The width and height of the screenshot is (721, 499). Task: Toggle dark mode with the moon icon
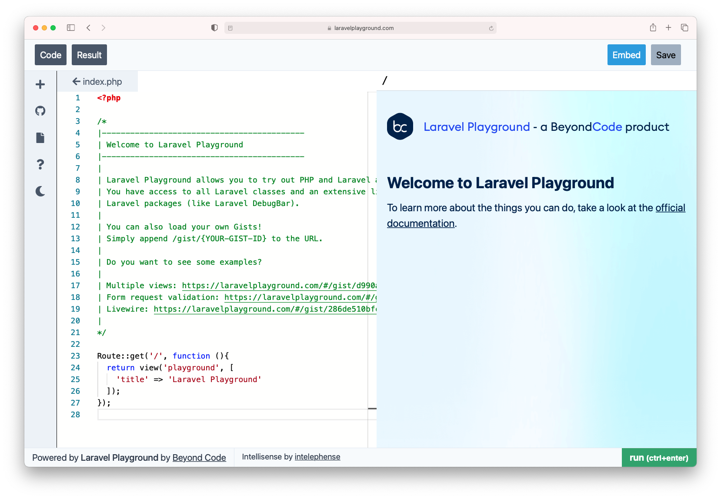[40, 191]
